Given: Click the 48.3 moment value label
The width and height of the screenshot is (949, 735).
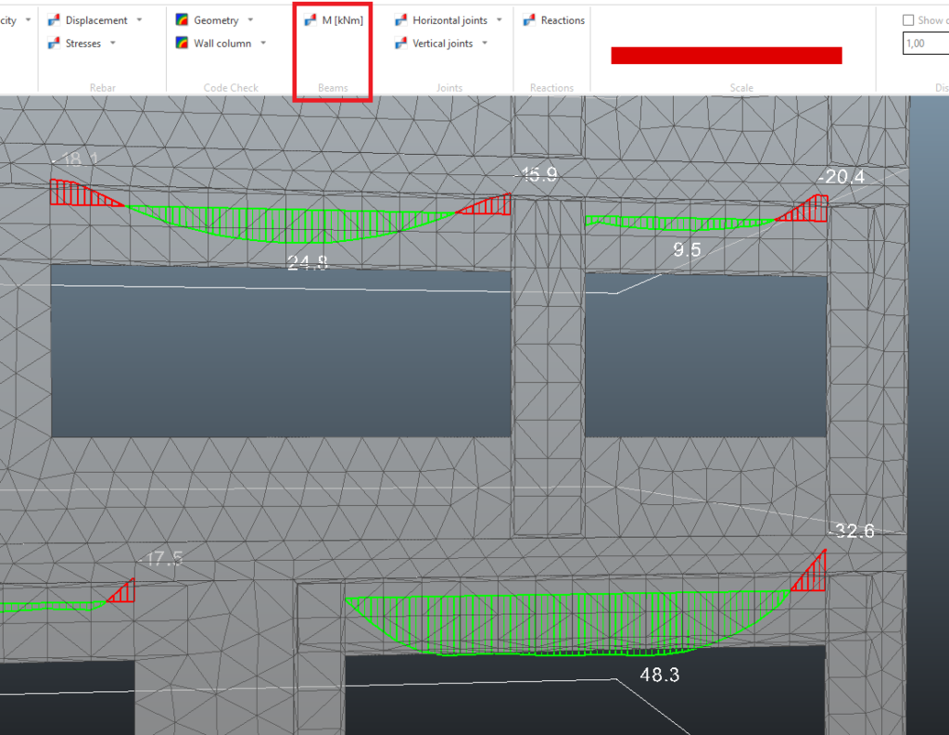Looking at the screenshot, I should click(x=659, y=676).
